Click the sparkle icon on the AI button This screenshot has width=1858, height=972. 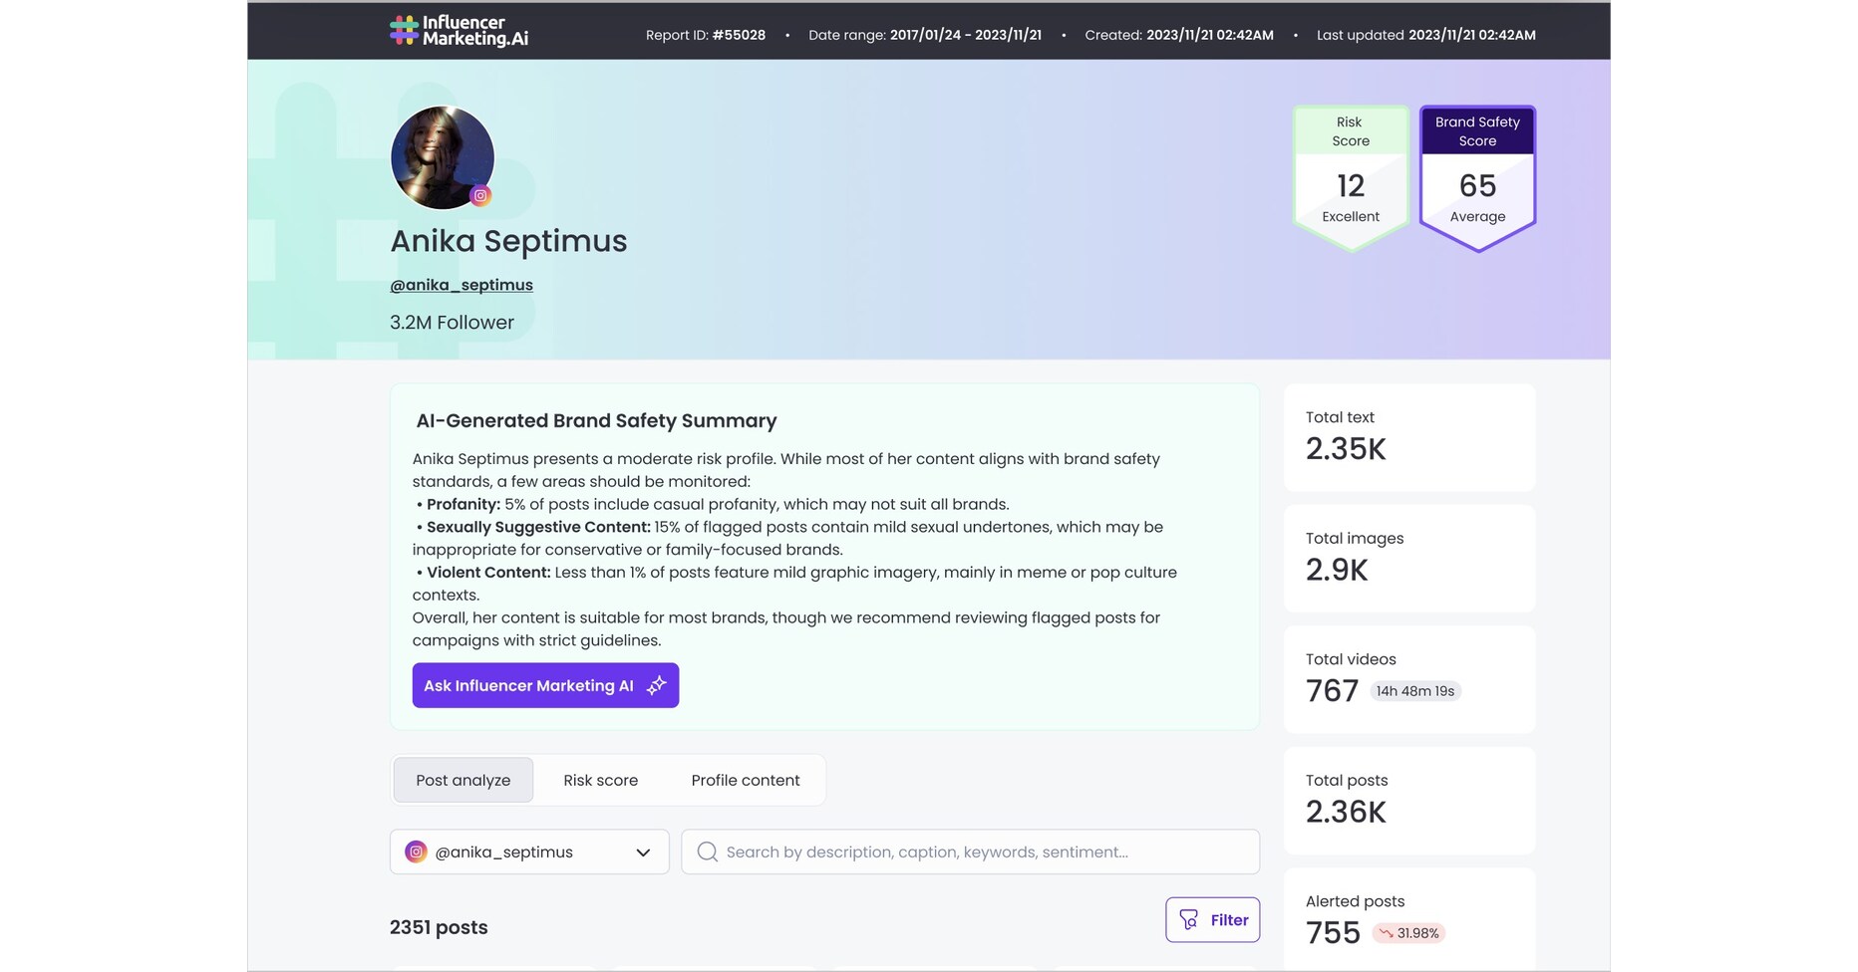pos(656,684)
